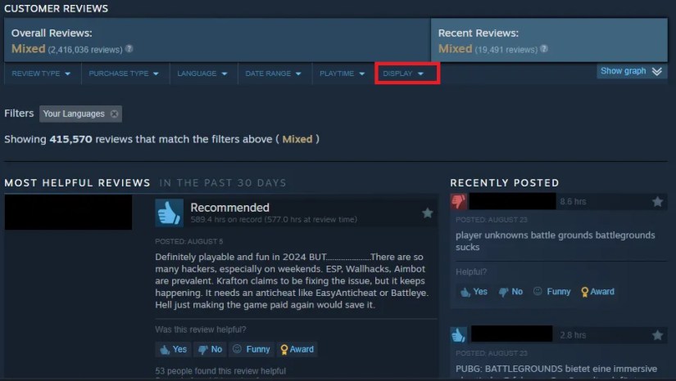Screen dimensions: 676x381
Task: Give an Award to the 8.6 hrs review
Action: (597, 292)
